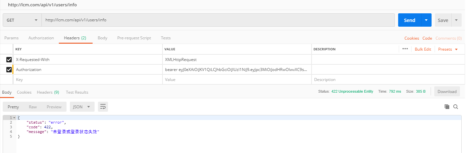Image resolution: width=466 pixels, height=153 pixels.
Task: Copy response body to clipboard
Action: pos(447,107)
